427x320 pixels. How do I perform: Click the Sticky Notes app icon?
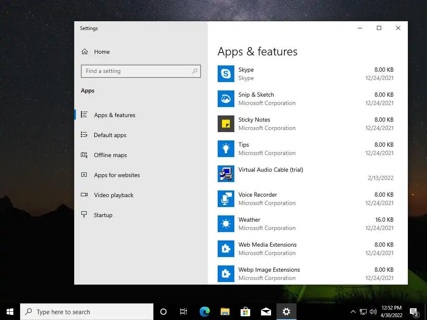(x=226, y=124)
